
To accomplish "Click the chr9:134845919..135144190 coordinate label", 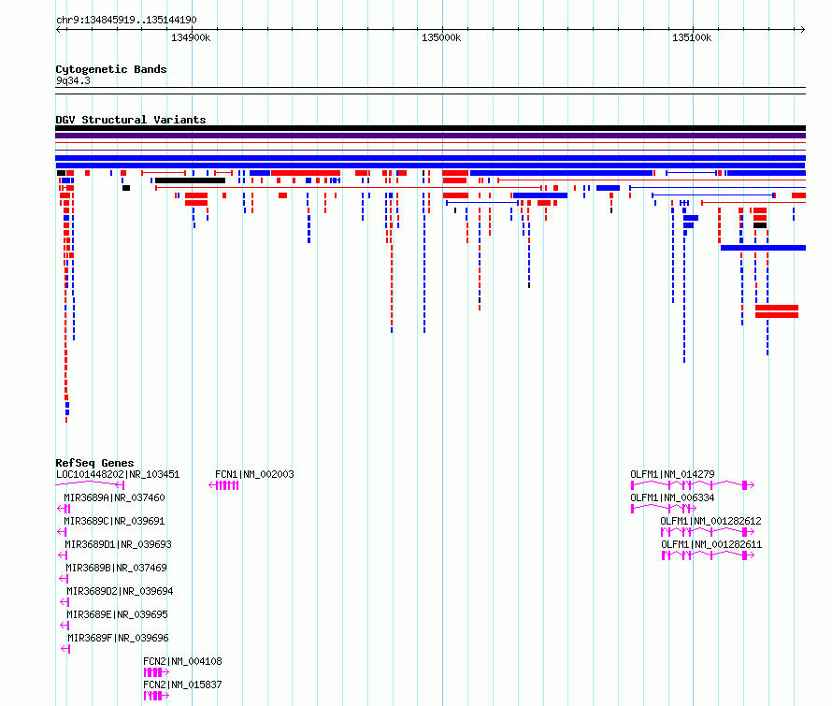I will pos(126,20).
